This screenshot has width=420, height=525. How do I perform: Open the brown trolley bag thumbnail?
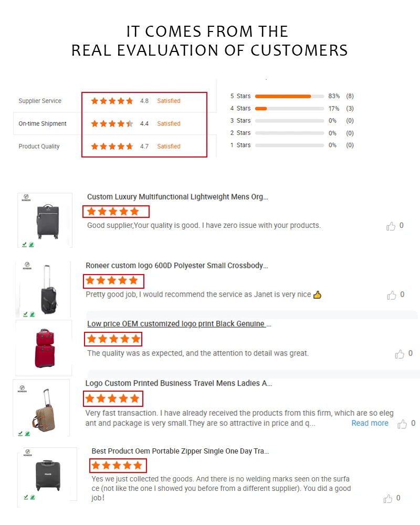pos(41,408)
